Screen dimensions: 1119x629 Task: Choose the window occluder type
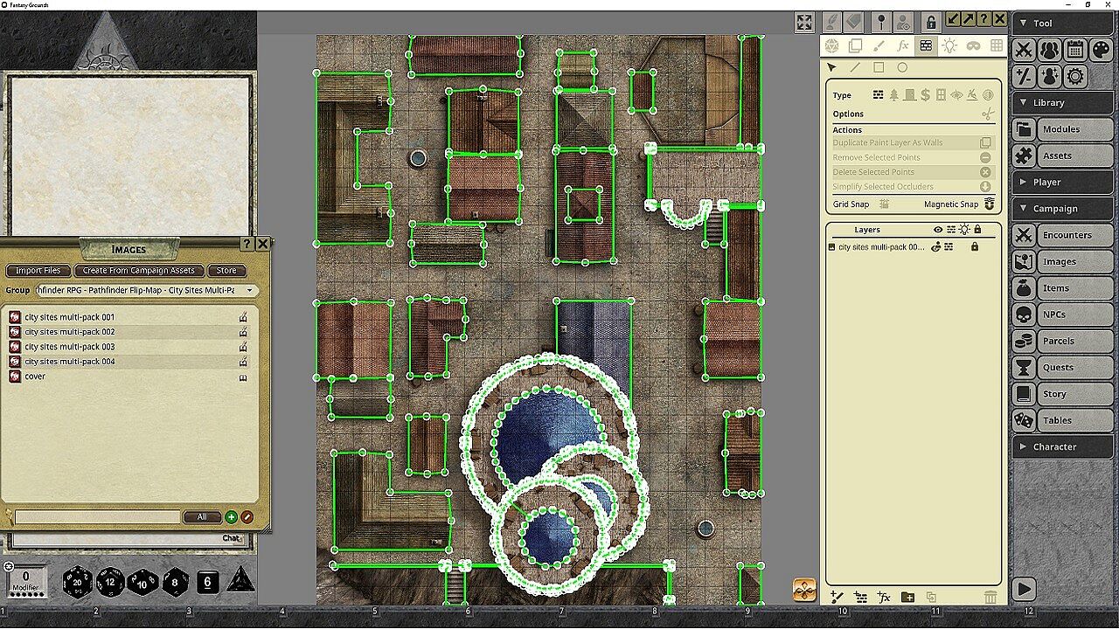(941, 95)
